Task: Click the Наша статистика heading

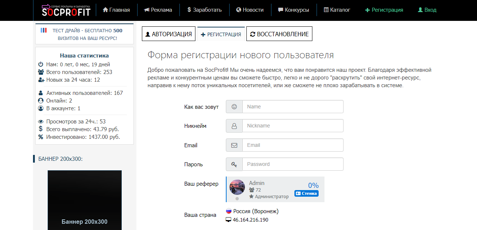Action: click(x=84, y=56)
